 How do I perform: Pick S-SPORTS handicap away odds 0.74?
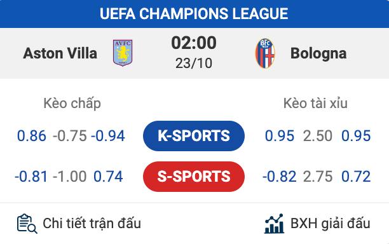click(x=108, y=177)
